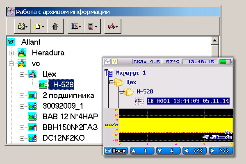246x164 pixels.
Task: Open the ambulance diagnostics toolbar button
Action: click(x=113, y=26)
